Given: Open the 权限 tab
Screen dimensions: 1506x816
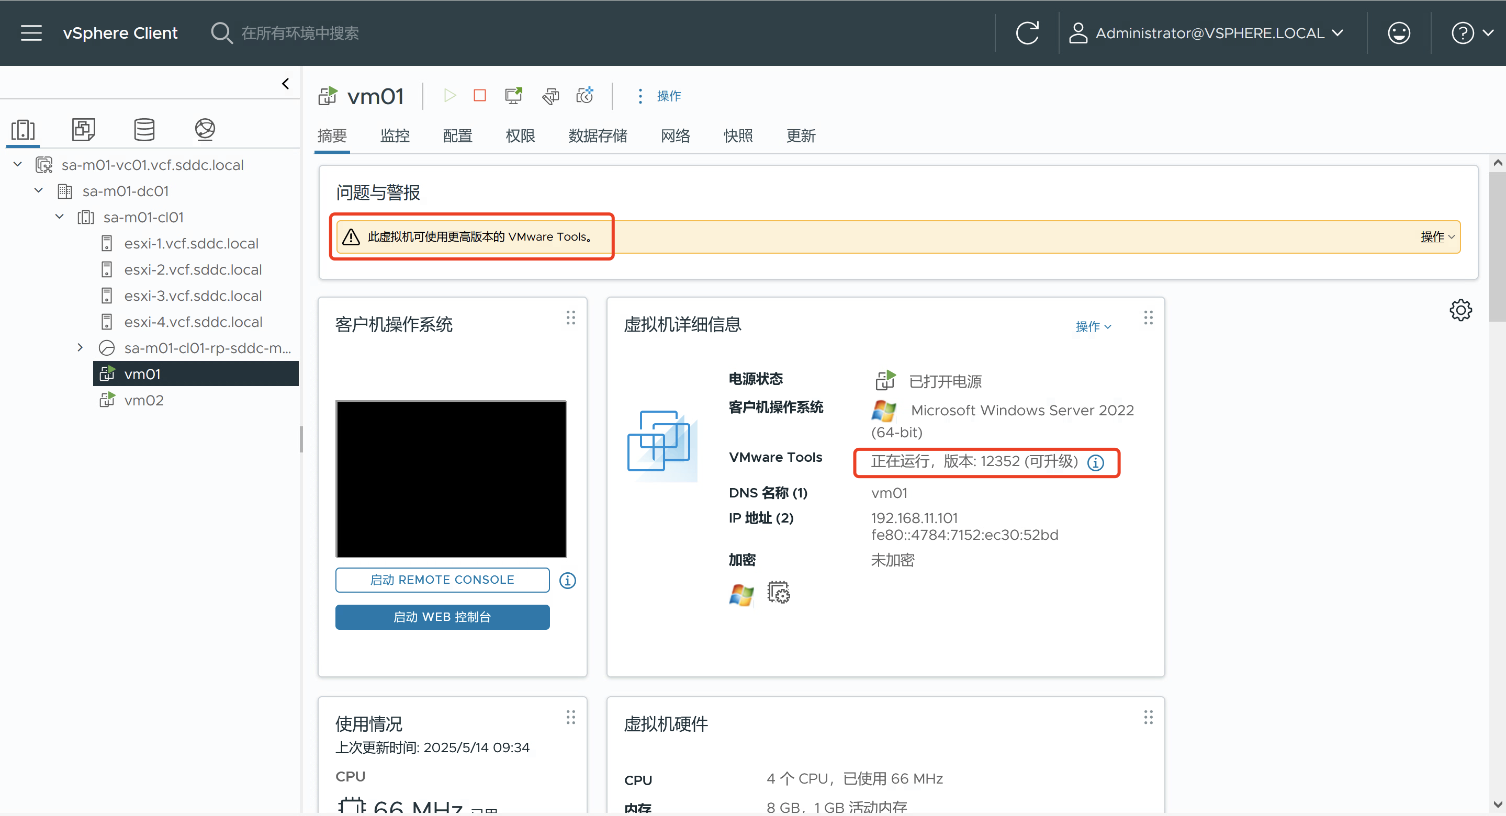Looking at the screenshot, I should click(x=520, y=136).
